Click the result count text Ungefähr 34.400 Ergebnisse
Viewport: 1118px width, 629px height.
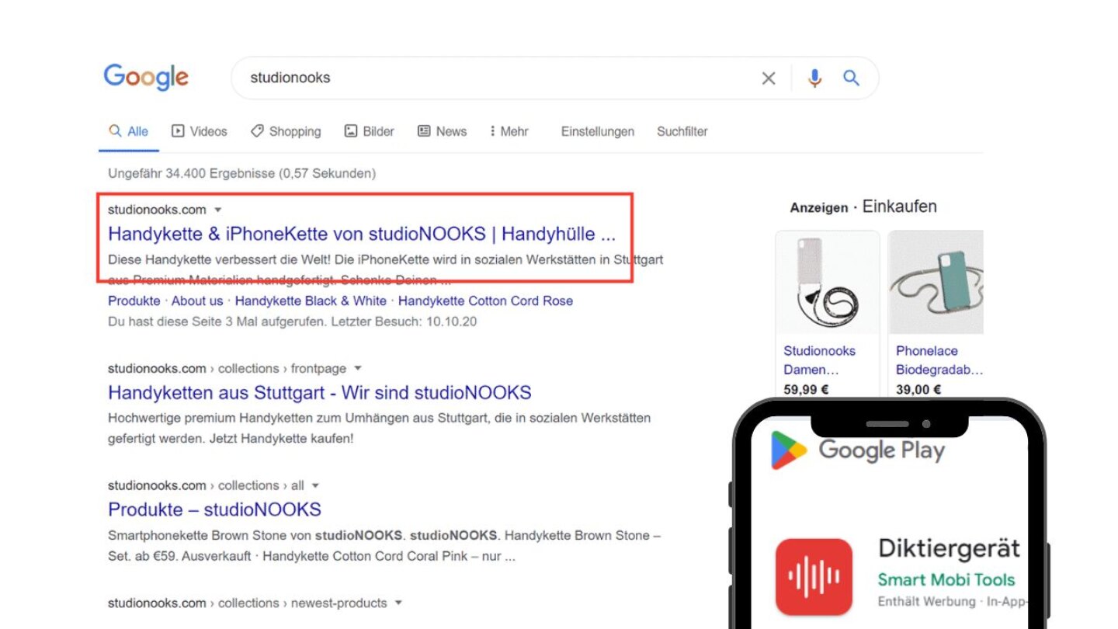[x=242, y=173]
